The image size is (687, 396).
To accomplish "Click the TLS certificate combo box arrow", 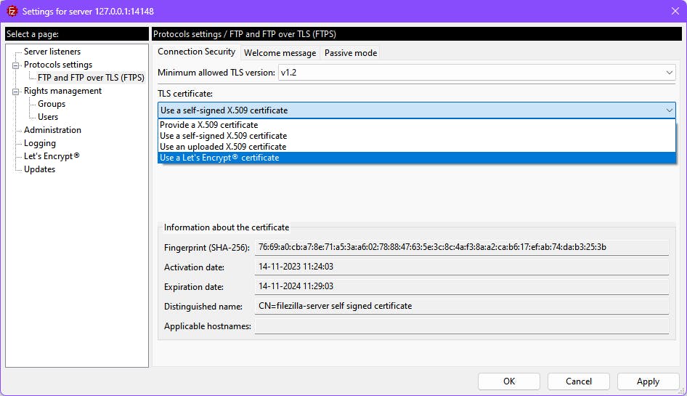I will [x=669, y=110].
